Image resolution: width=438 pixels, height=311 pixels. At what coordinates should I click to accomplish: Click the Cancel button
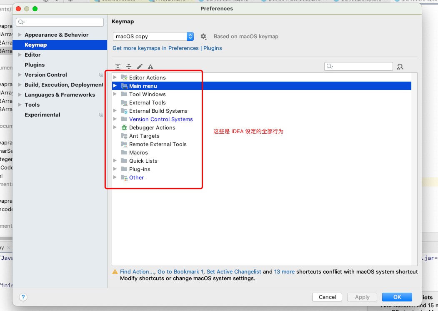(x=327, y=297)
